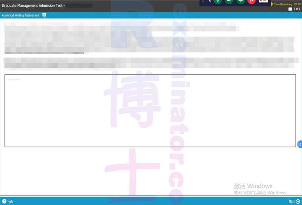The width and height of the screenshot is (302, 205).
Task: Click the presentation board icon beside section title
Action: coord(44,15)
